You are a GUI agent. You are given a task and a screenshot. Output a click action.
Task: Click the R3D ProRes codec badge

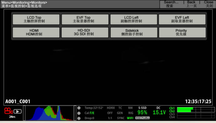tap(142, 118)
